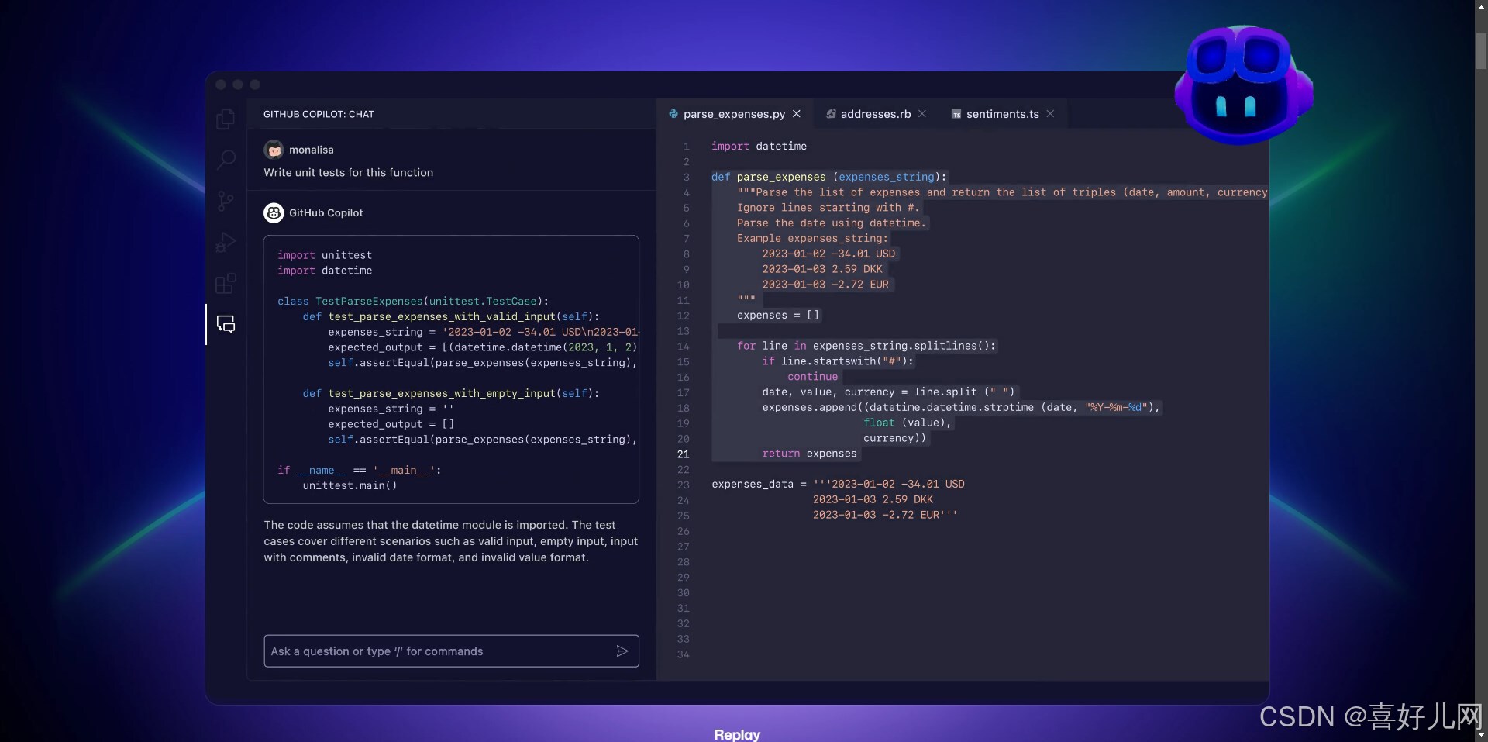Click line number 34 in the gutter
The height and width of the screenshot is (742, 1488).
[683, 654]
